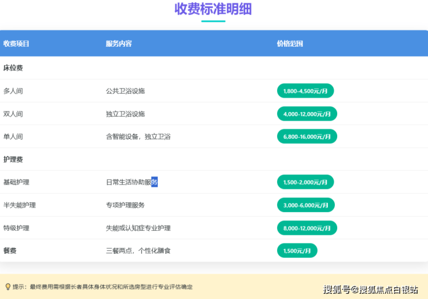
Task: Click the 8,000-12,000元/月 price badge
Action: [307, 228]
